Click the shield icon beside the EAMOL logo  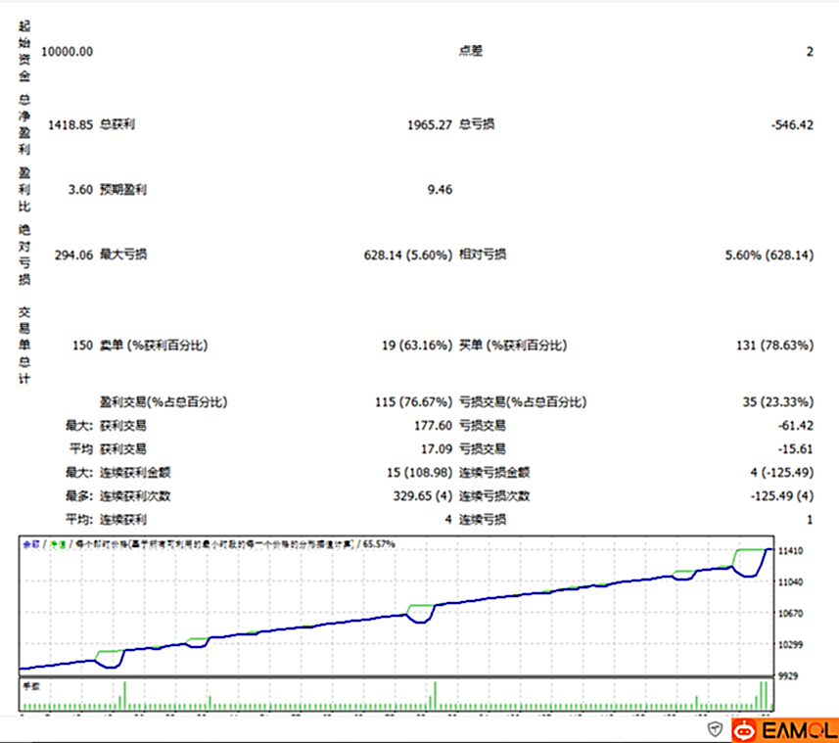click(x=715, y=729)
